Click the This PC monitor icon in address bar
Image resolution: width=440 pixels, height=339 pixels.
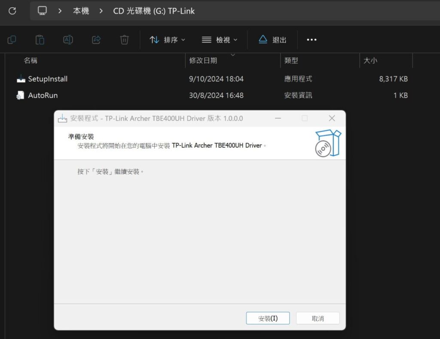[42, 11]
